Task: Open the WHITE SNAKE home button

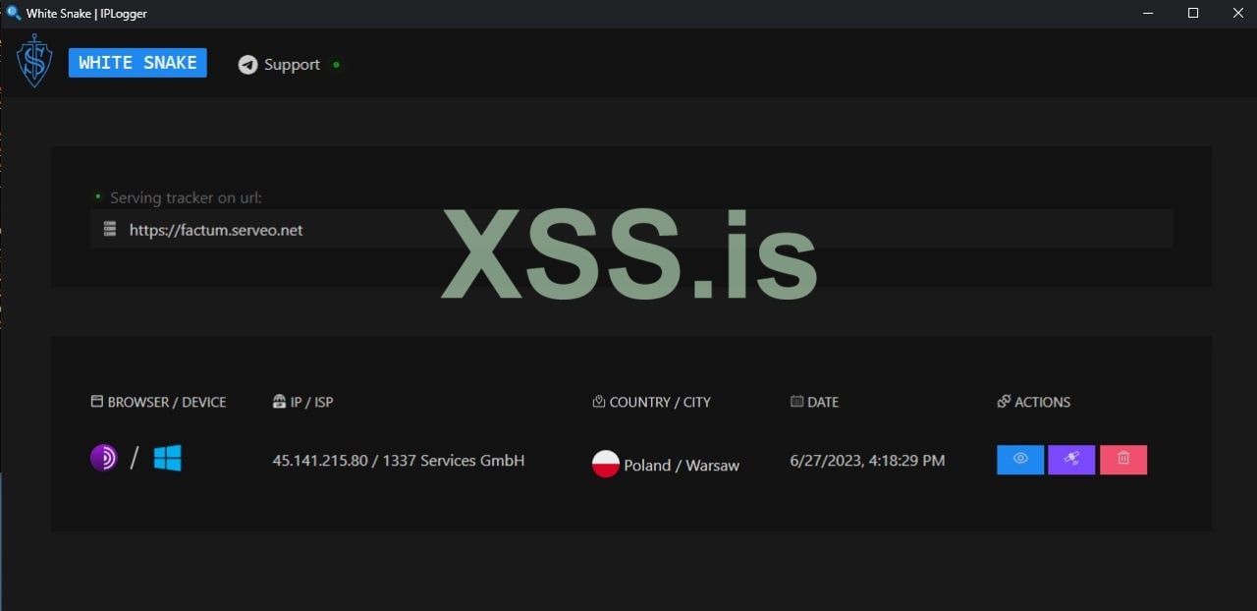Action: (137, 63)
